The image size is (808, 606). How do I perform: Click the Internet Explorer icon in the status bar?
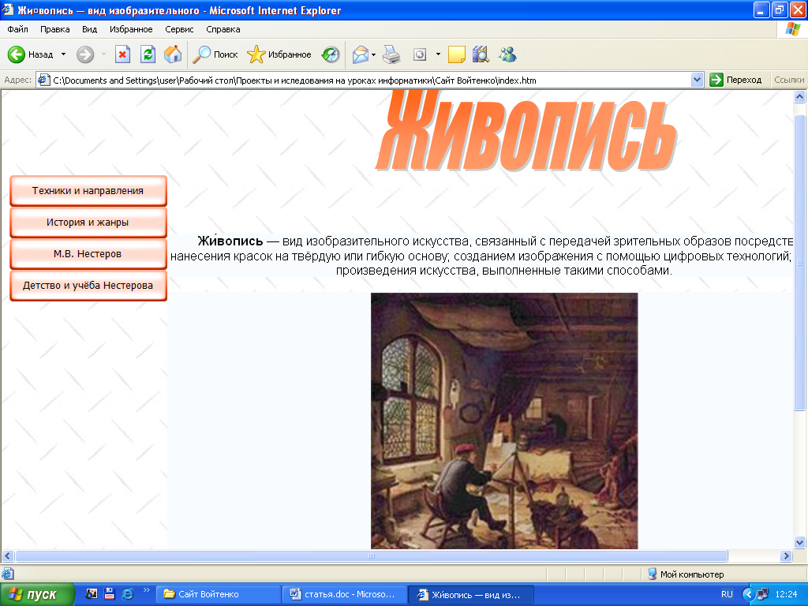pyautogui.click(x=8, y=574)
